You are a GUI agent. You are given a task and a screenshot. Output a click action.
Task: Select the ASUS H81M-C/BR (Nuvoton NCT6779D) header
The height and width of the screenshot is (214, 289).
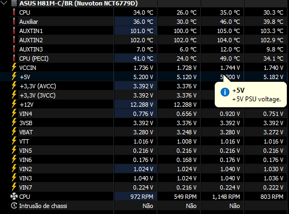pyautogui.click(x=79, y=3)
